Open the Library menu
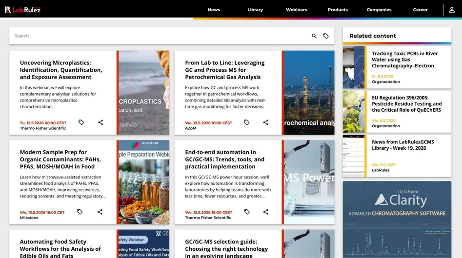The image size is (462, 258). 255,10
